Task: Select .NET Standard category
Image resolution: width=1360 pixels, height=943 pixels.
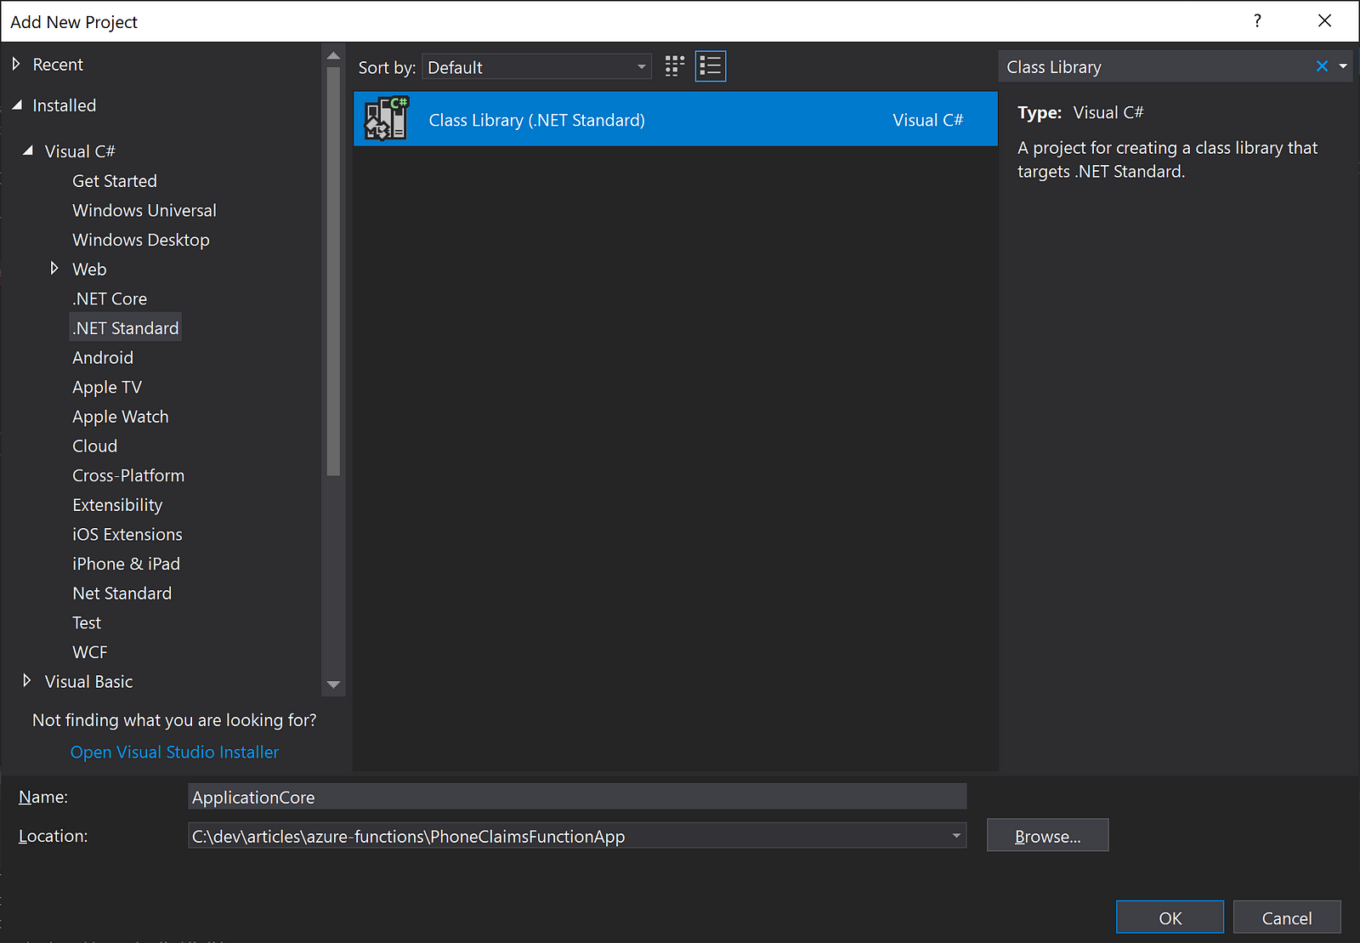Action: (126, 328)
